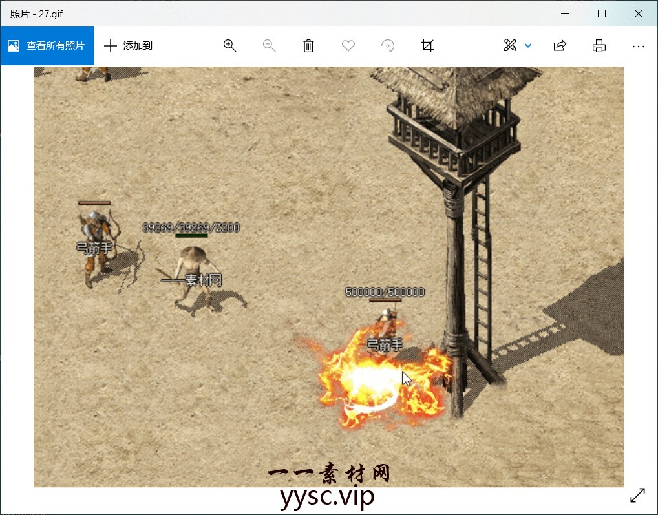The width and height of the screenshot is (658, 515).
Task: Click the 添加到 button
Action: click(129, 46)
